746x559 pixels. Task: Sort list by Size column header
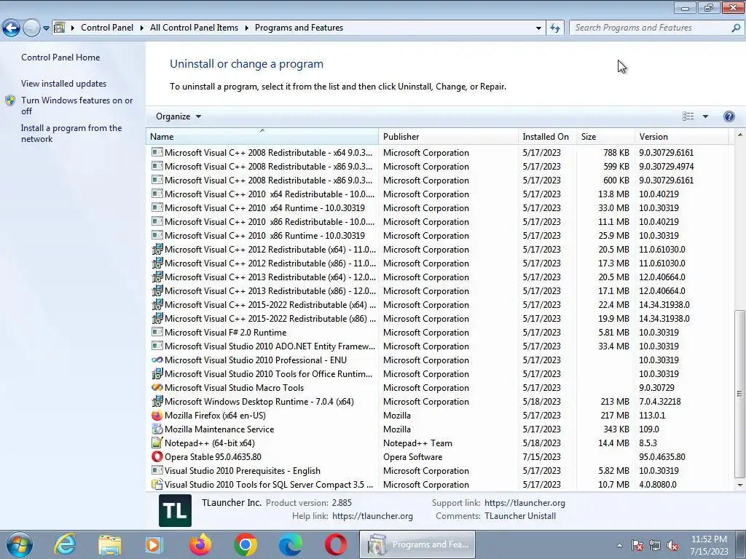(605, 136)
